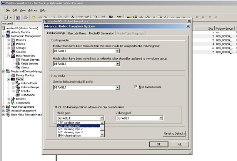Collapse the NetBackup Management node
237x161 pixels.
click(3, 36)
